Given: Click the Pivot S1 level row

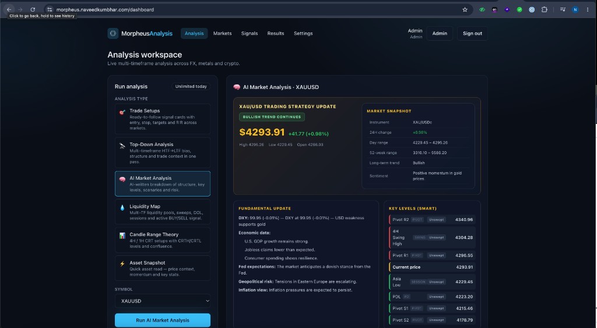Looking at the screenshot, I should coord(432,308).
